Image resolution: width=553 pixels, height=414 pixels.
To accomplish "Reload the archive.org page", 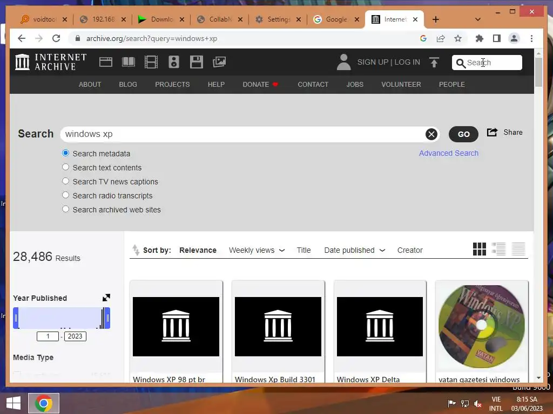I will (56, 38).
